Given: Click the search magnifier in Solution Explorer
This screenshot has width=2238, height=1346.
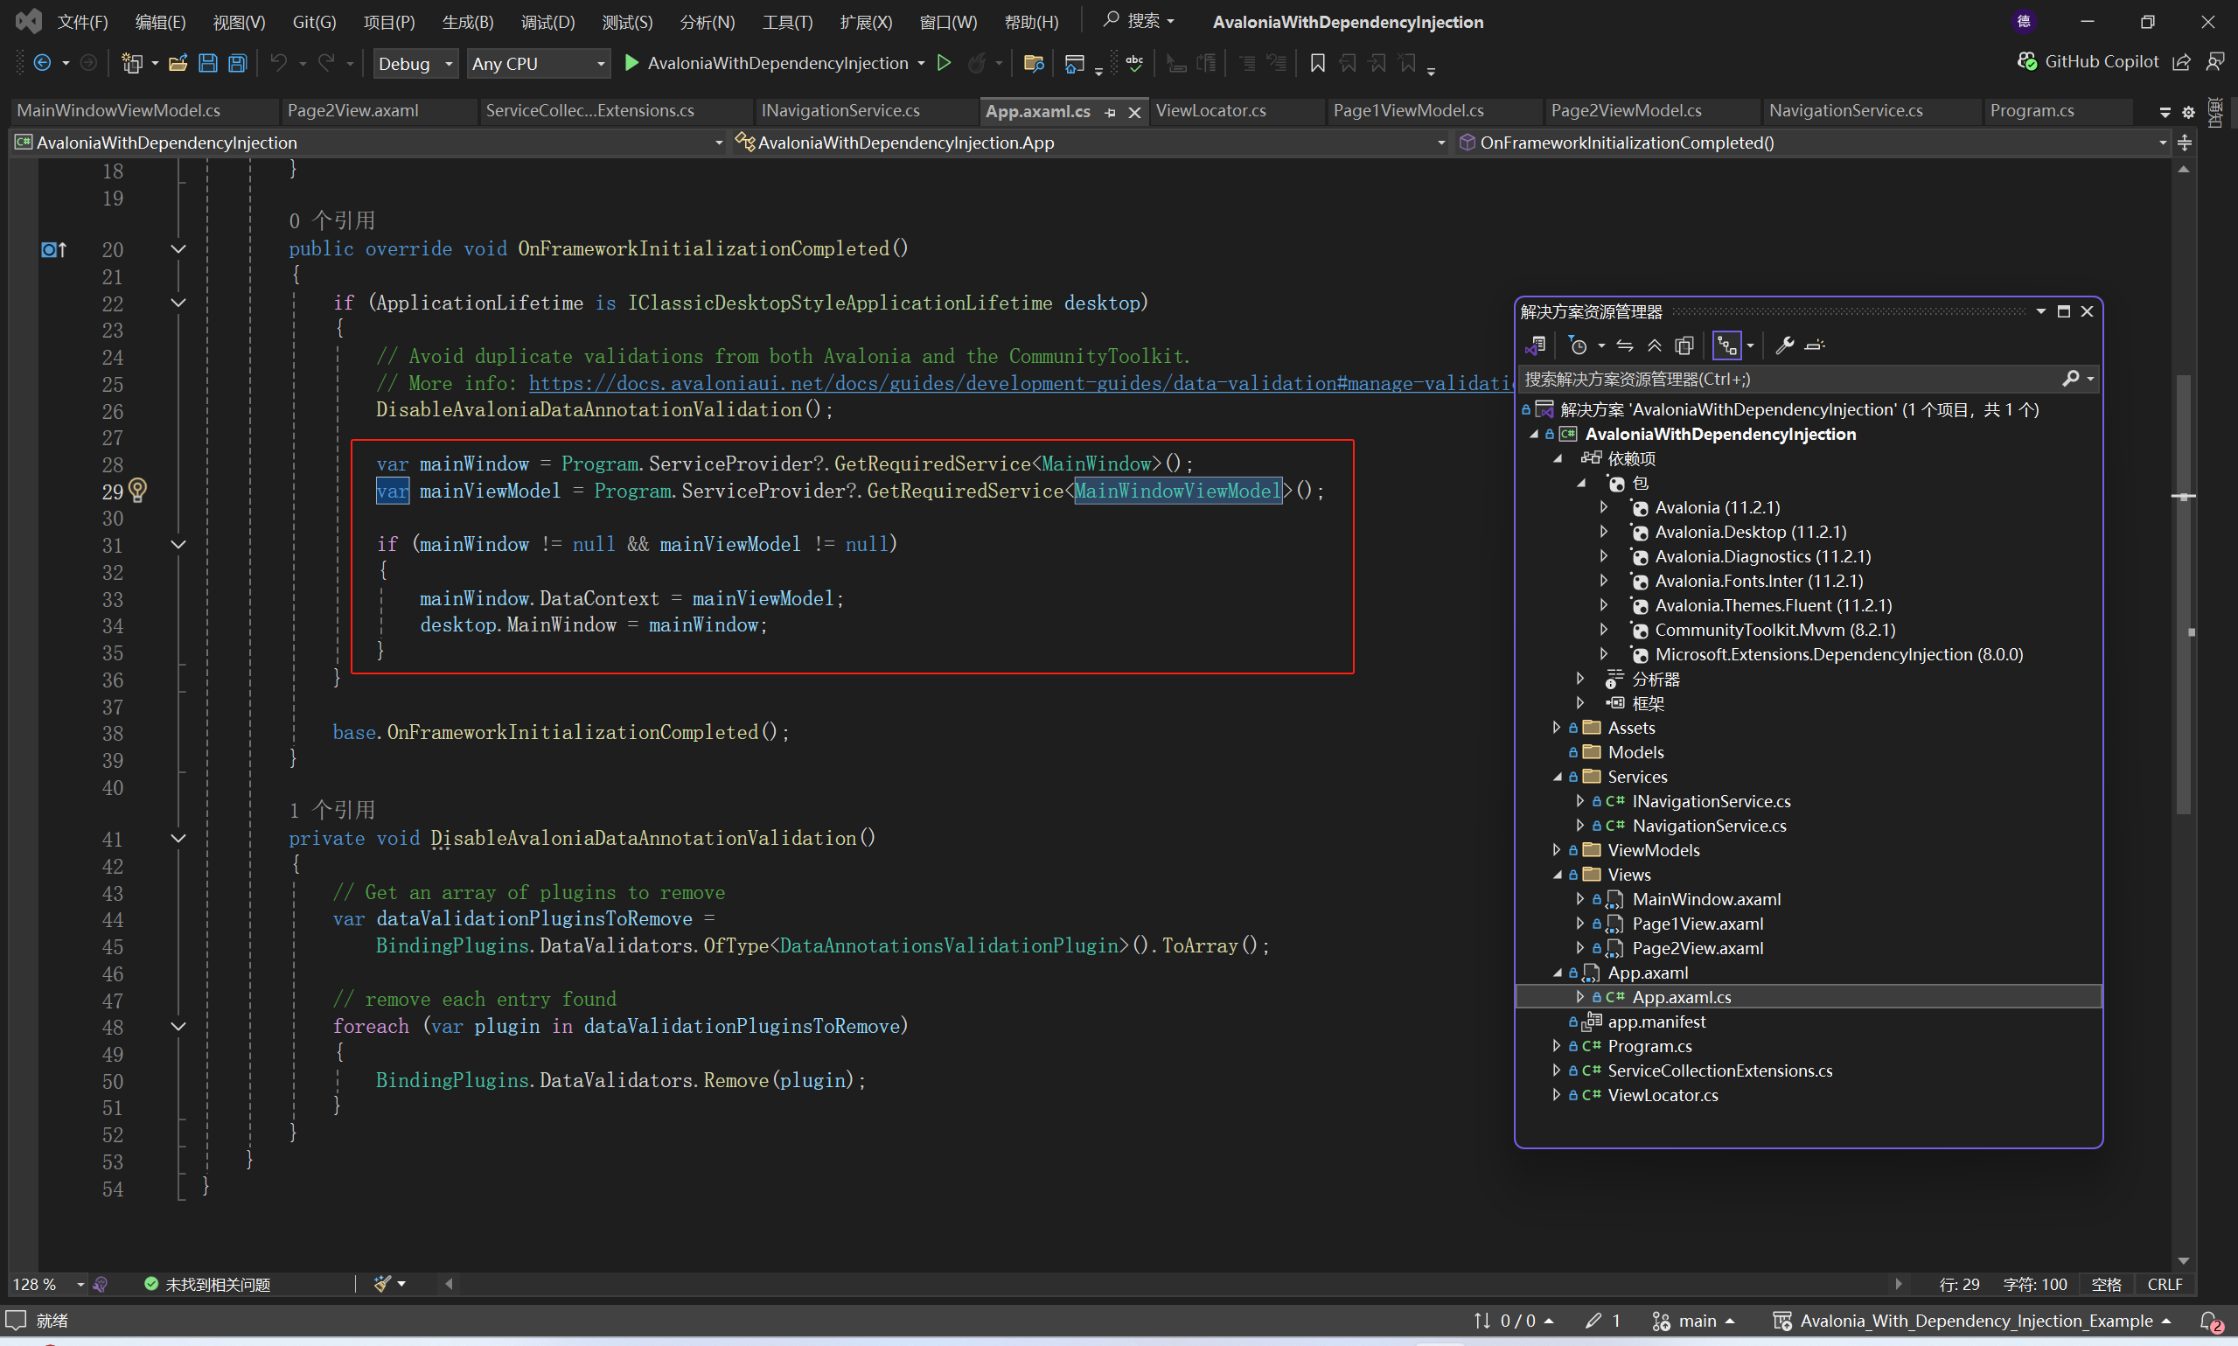Looking at the screenshot, I should click(2070, 378).
